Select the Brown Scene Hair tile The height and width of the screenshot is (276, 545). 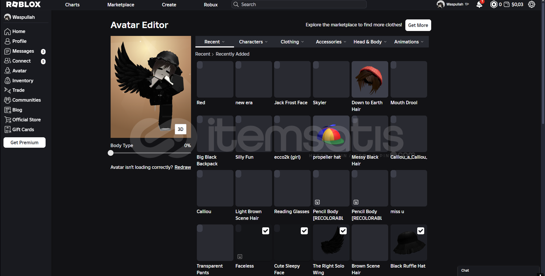click(370, 243)
